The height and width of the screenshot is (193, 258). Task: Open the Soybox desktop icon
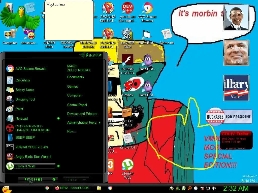pyautogui.click(x=128, y=88)
